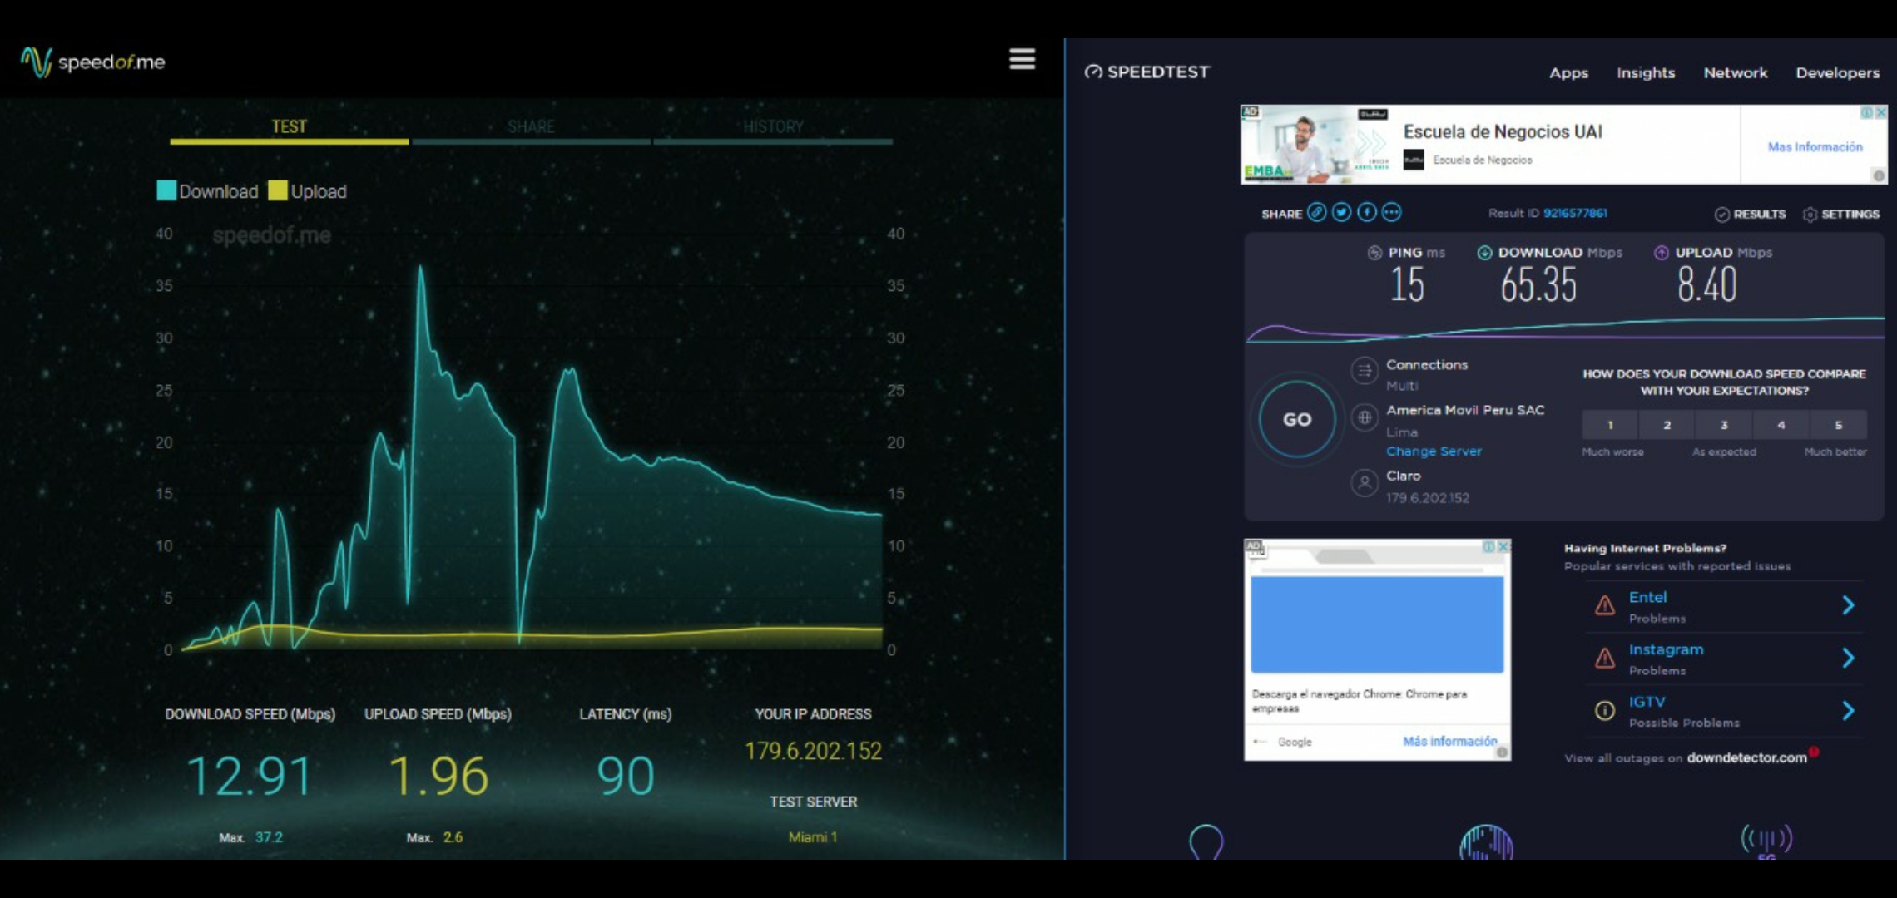The image size is (1897, 898).
Task: Open more sharing options via the ellipsis icon
Action: (x=1390, y=213)
